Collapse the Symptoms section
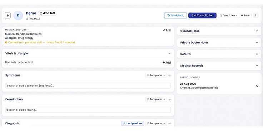 click(169, 75)
